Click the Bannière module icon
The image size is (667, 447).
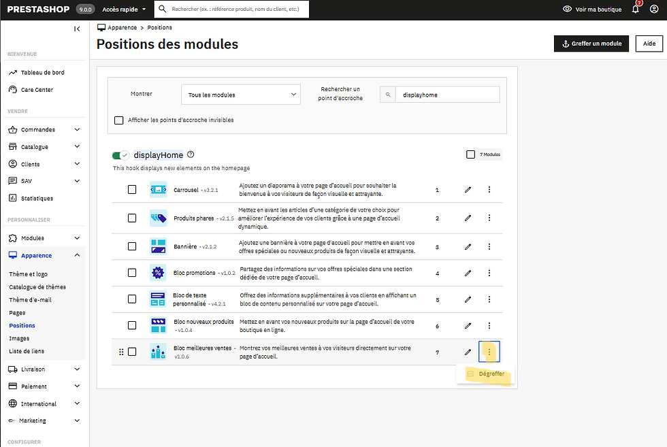point(158,247)
